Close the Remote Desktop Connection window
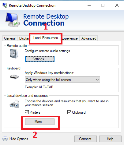Image resolution: width=124 pixels, height=145 pixels. tap(117, 5)
